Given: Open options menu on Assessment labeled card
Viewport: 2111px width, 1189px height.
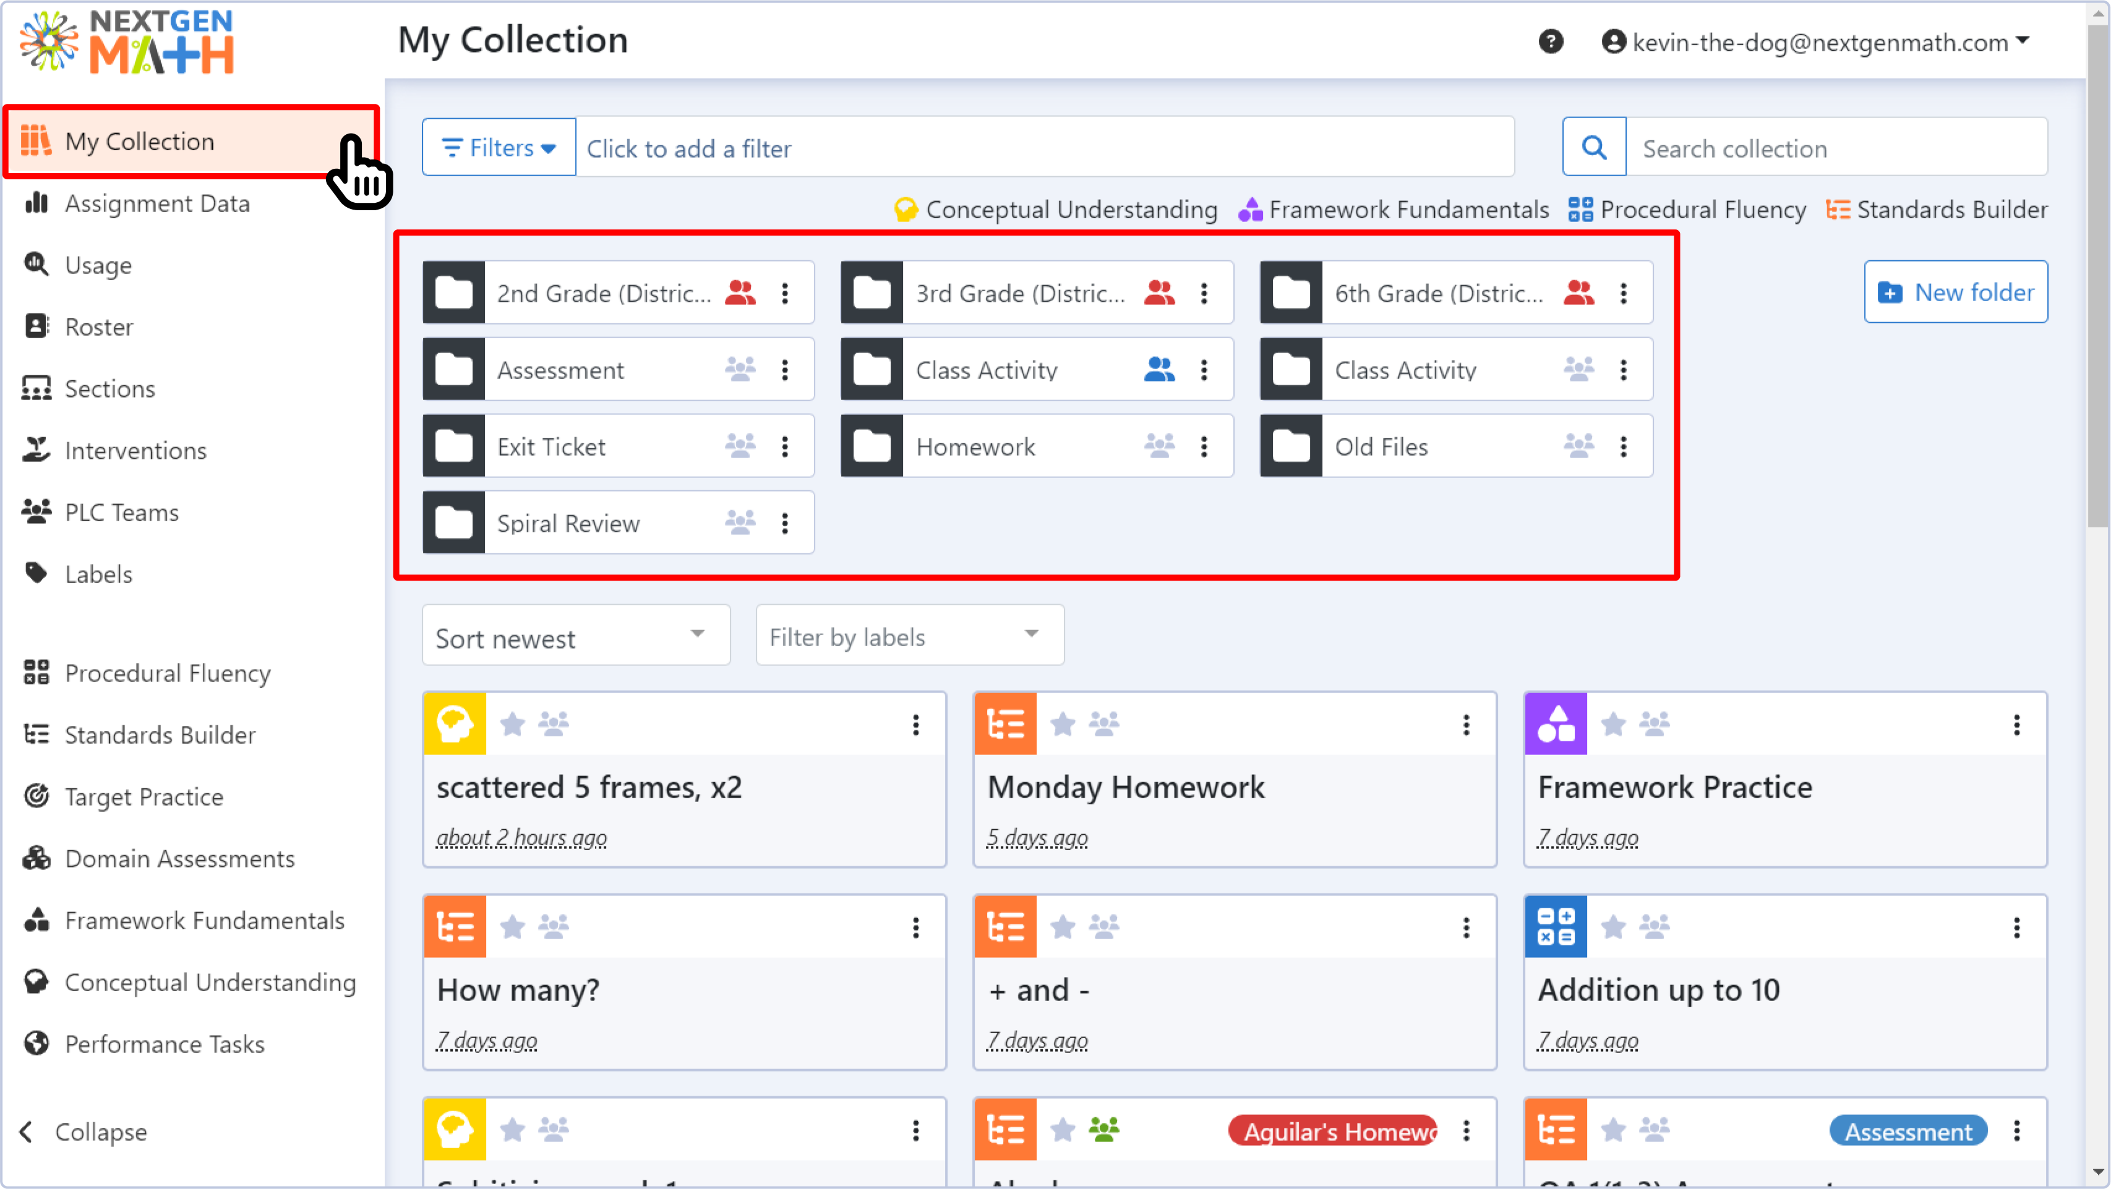Looking at the screenshot, I should pyautogui.click(x=2016, y=1131).
